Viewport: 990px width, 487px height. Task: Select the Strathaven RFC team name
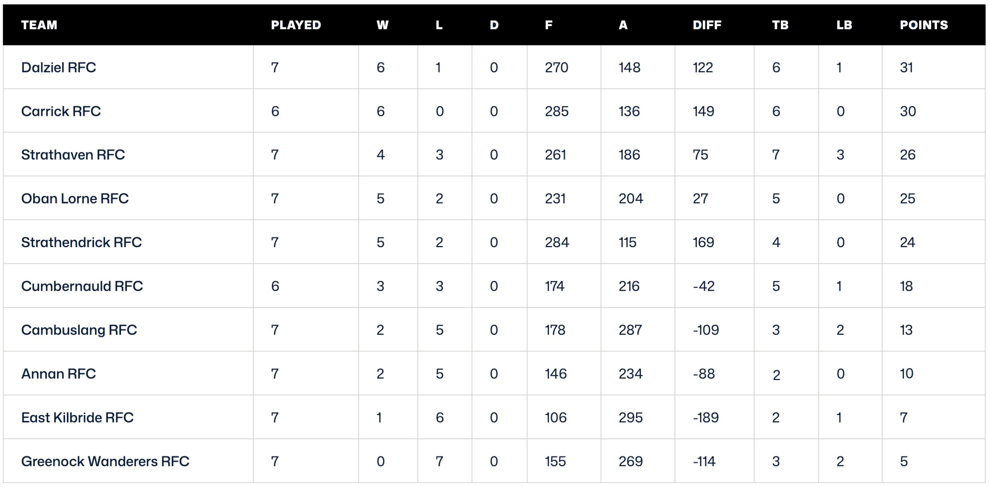[x=73, y=155]
